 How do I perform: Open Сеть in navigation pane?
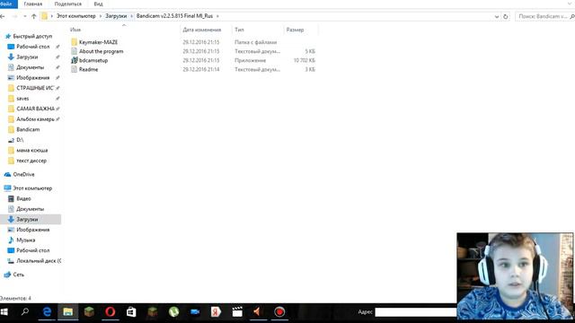pos(18,275)
